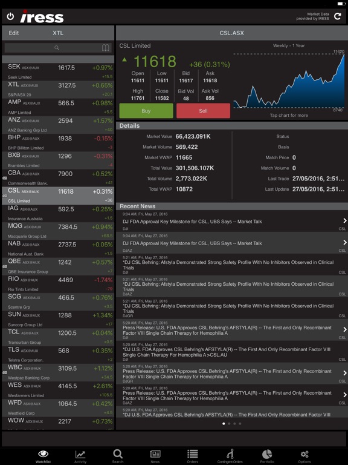Open the Contingent Orders tab
Viewport: 348px width, 465px height.
click(x=230, y=456)
